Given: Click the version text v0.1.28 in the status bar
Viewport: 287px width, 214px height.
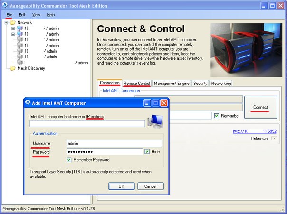Looking at the screenshot, I should 88,208.
